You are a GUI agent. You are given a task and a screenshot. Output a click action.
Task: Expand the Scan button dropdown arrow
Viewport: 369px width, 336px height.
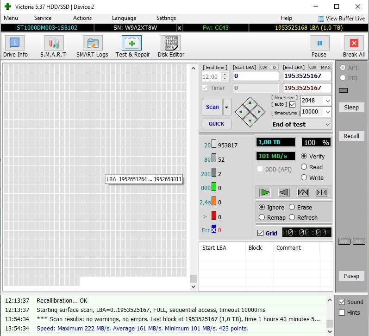[x=227, y=107]
